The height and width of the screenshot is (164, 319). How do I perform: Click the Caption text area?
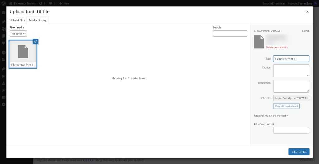pos(291,71)
